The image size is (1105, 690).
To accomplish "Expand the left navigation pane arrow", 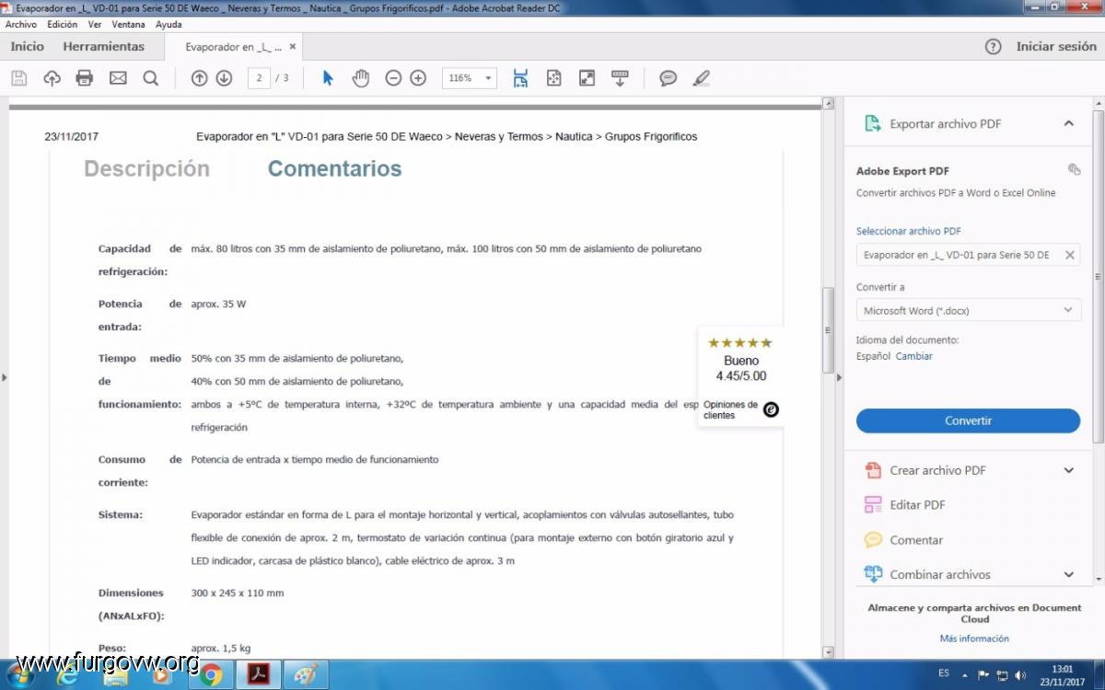I will 4,377.
